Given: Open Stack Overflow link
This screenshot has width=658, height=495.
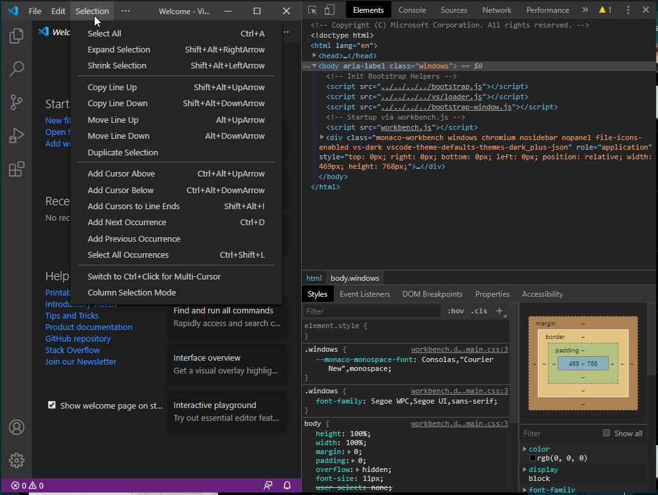Looking at the screenshot, I should point(73,350).
